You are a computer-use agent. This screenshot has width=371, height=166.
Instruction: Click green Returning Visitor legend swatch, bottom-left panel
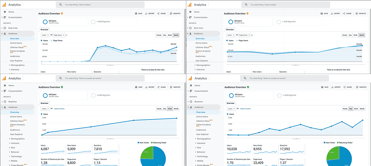152,143
